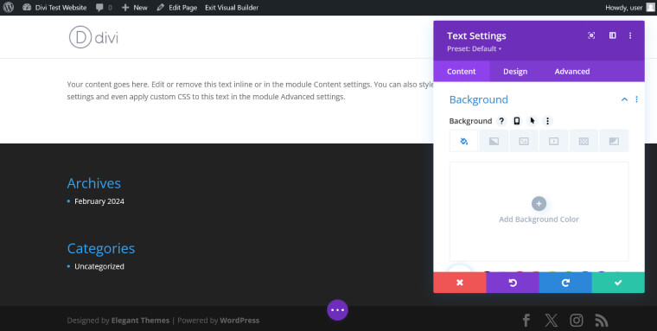The image size is (657, 331).
Task: Open the Facebook footer icon
Action: click(x=526, y=321)
